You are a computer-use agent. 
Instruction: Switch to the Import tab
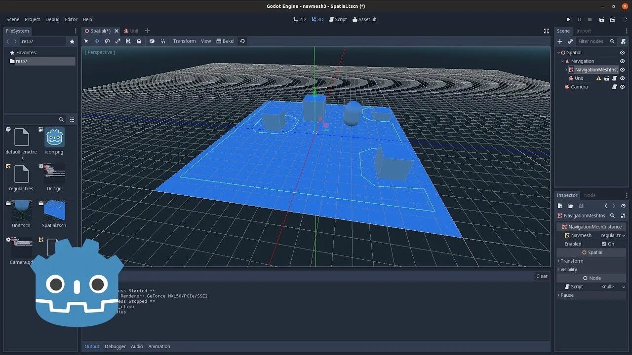pos(584,31)
